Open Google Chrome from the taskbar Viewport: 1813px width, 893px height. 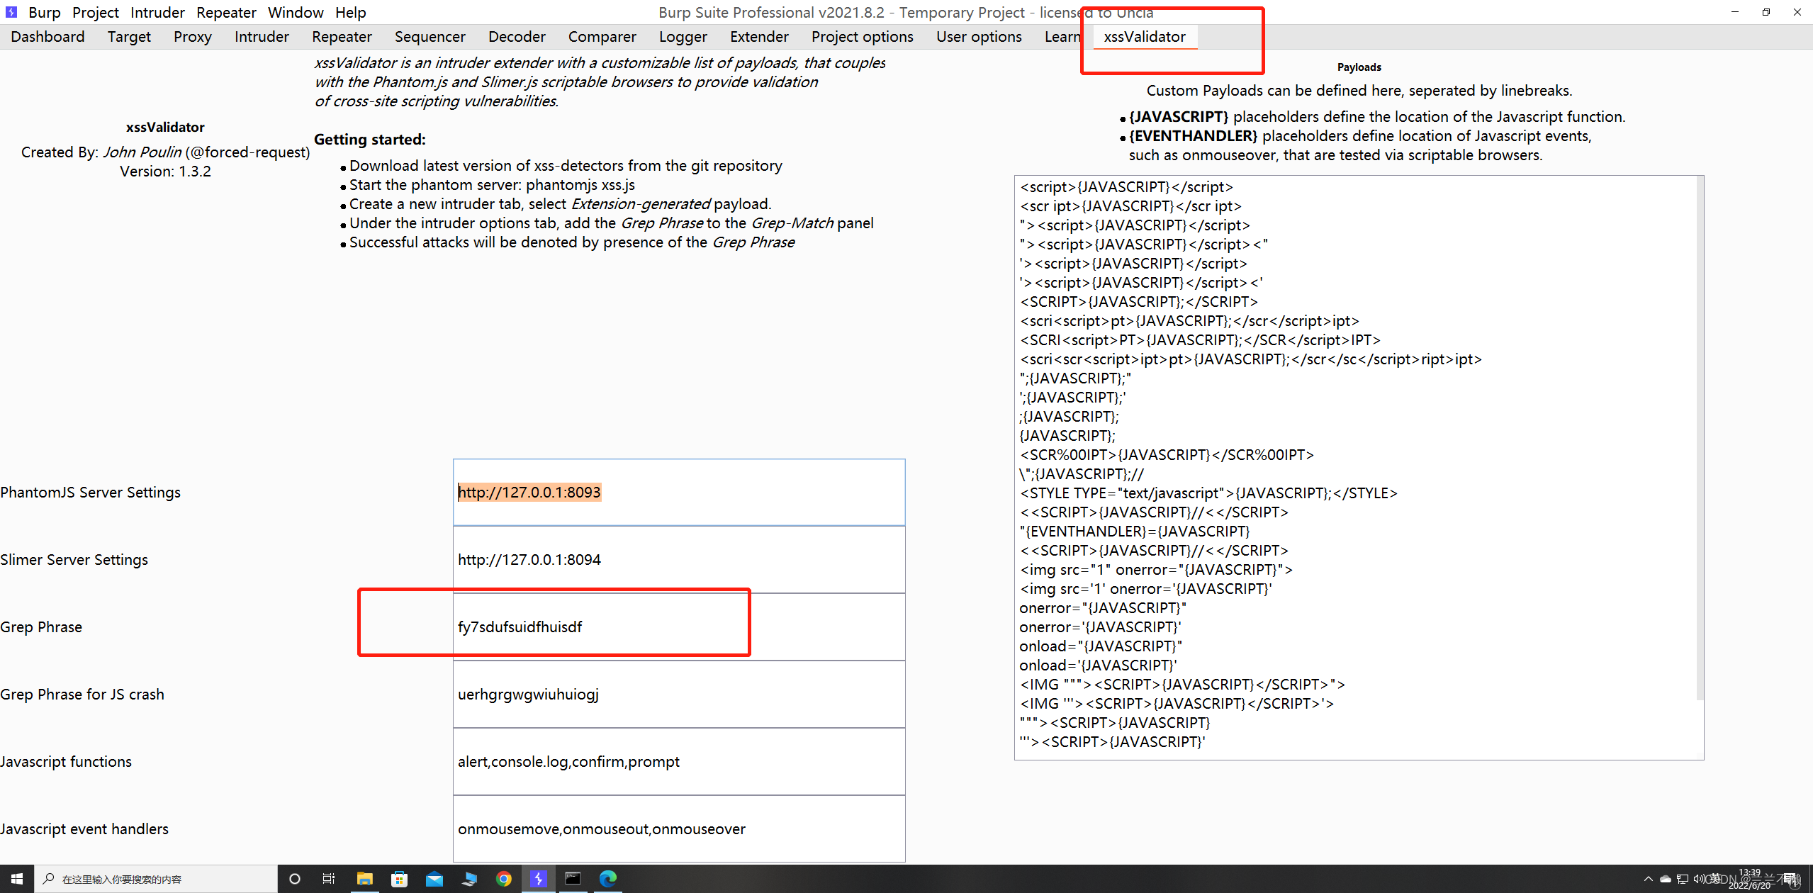[504, 879]
